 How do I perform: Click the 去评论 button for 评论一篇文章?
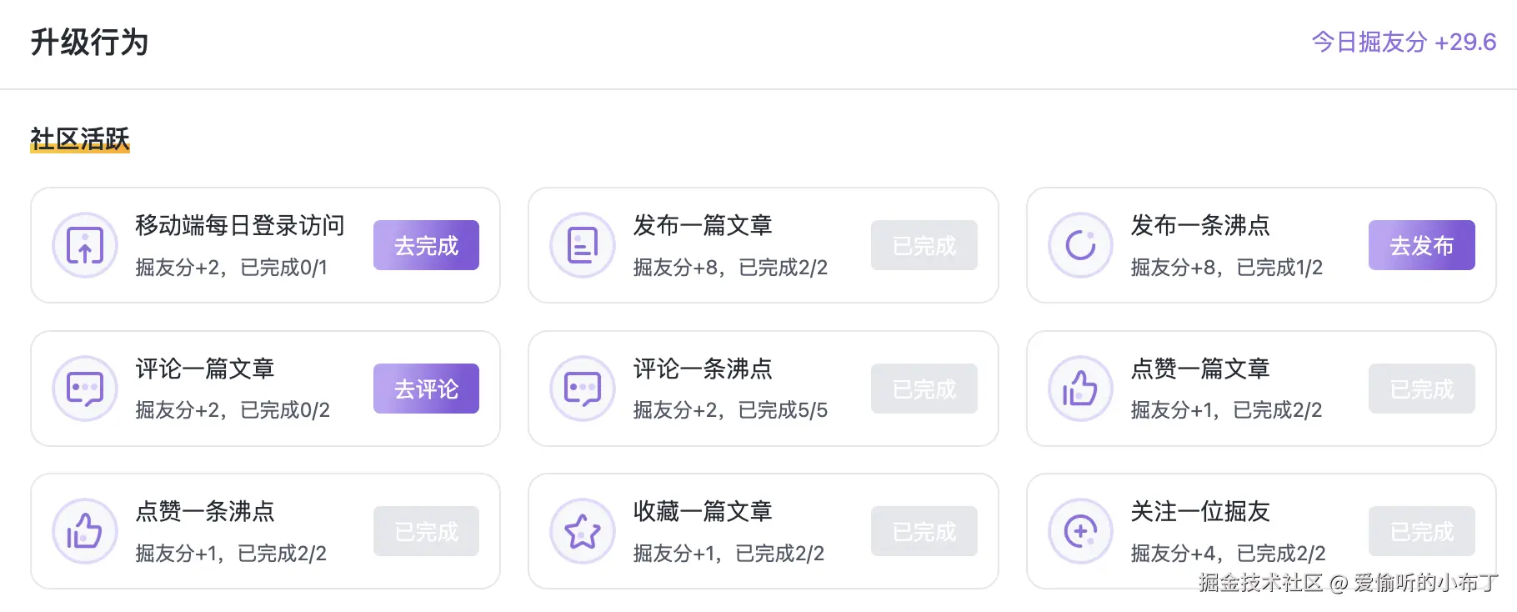pyautogui.click(x=426, y=389)
